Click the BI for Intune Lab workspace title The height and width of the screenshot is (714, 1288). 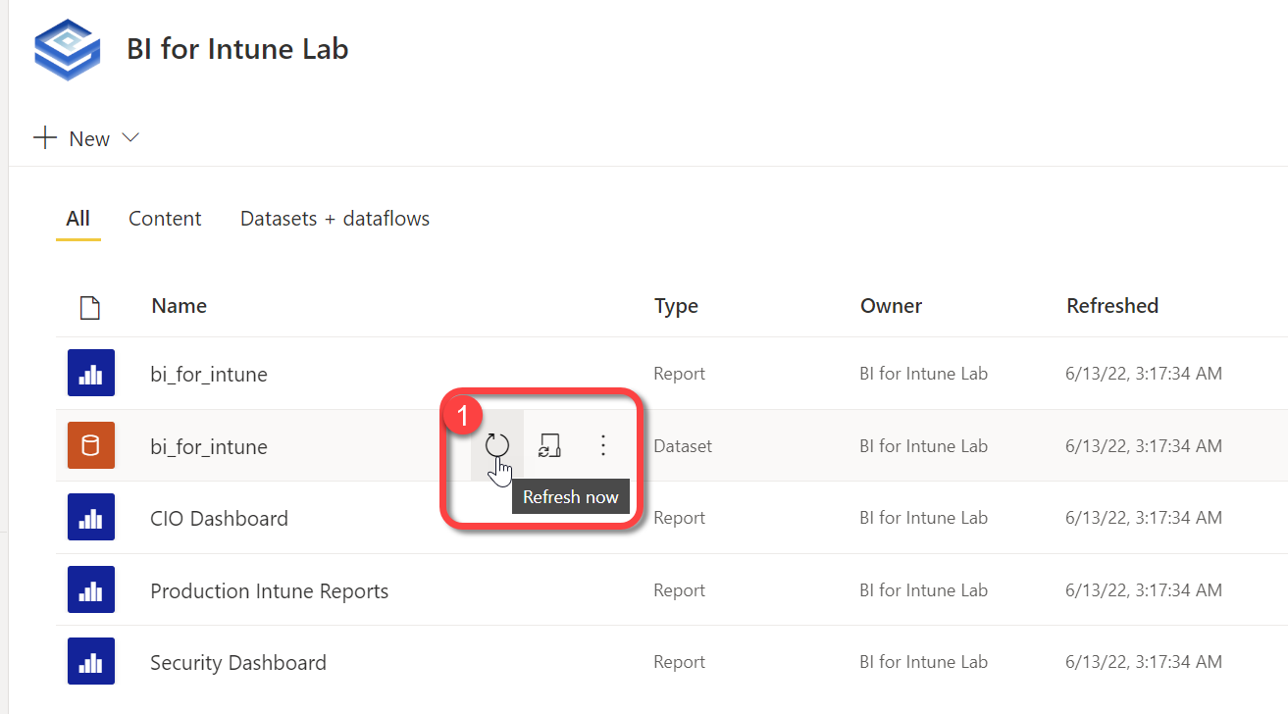tap(237, 48)
